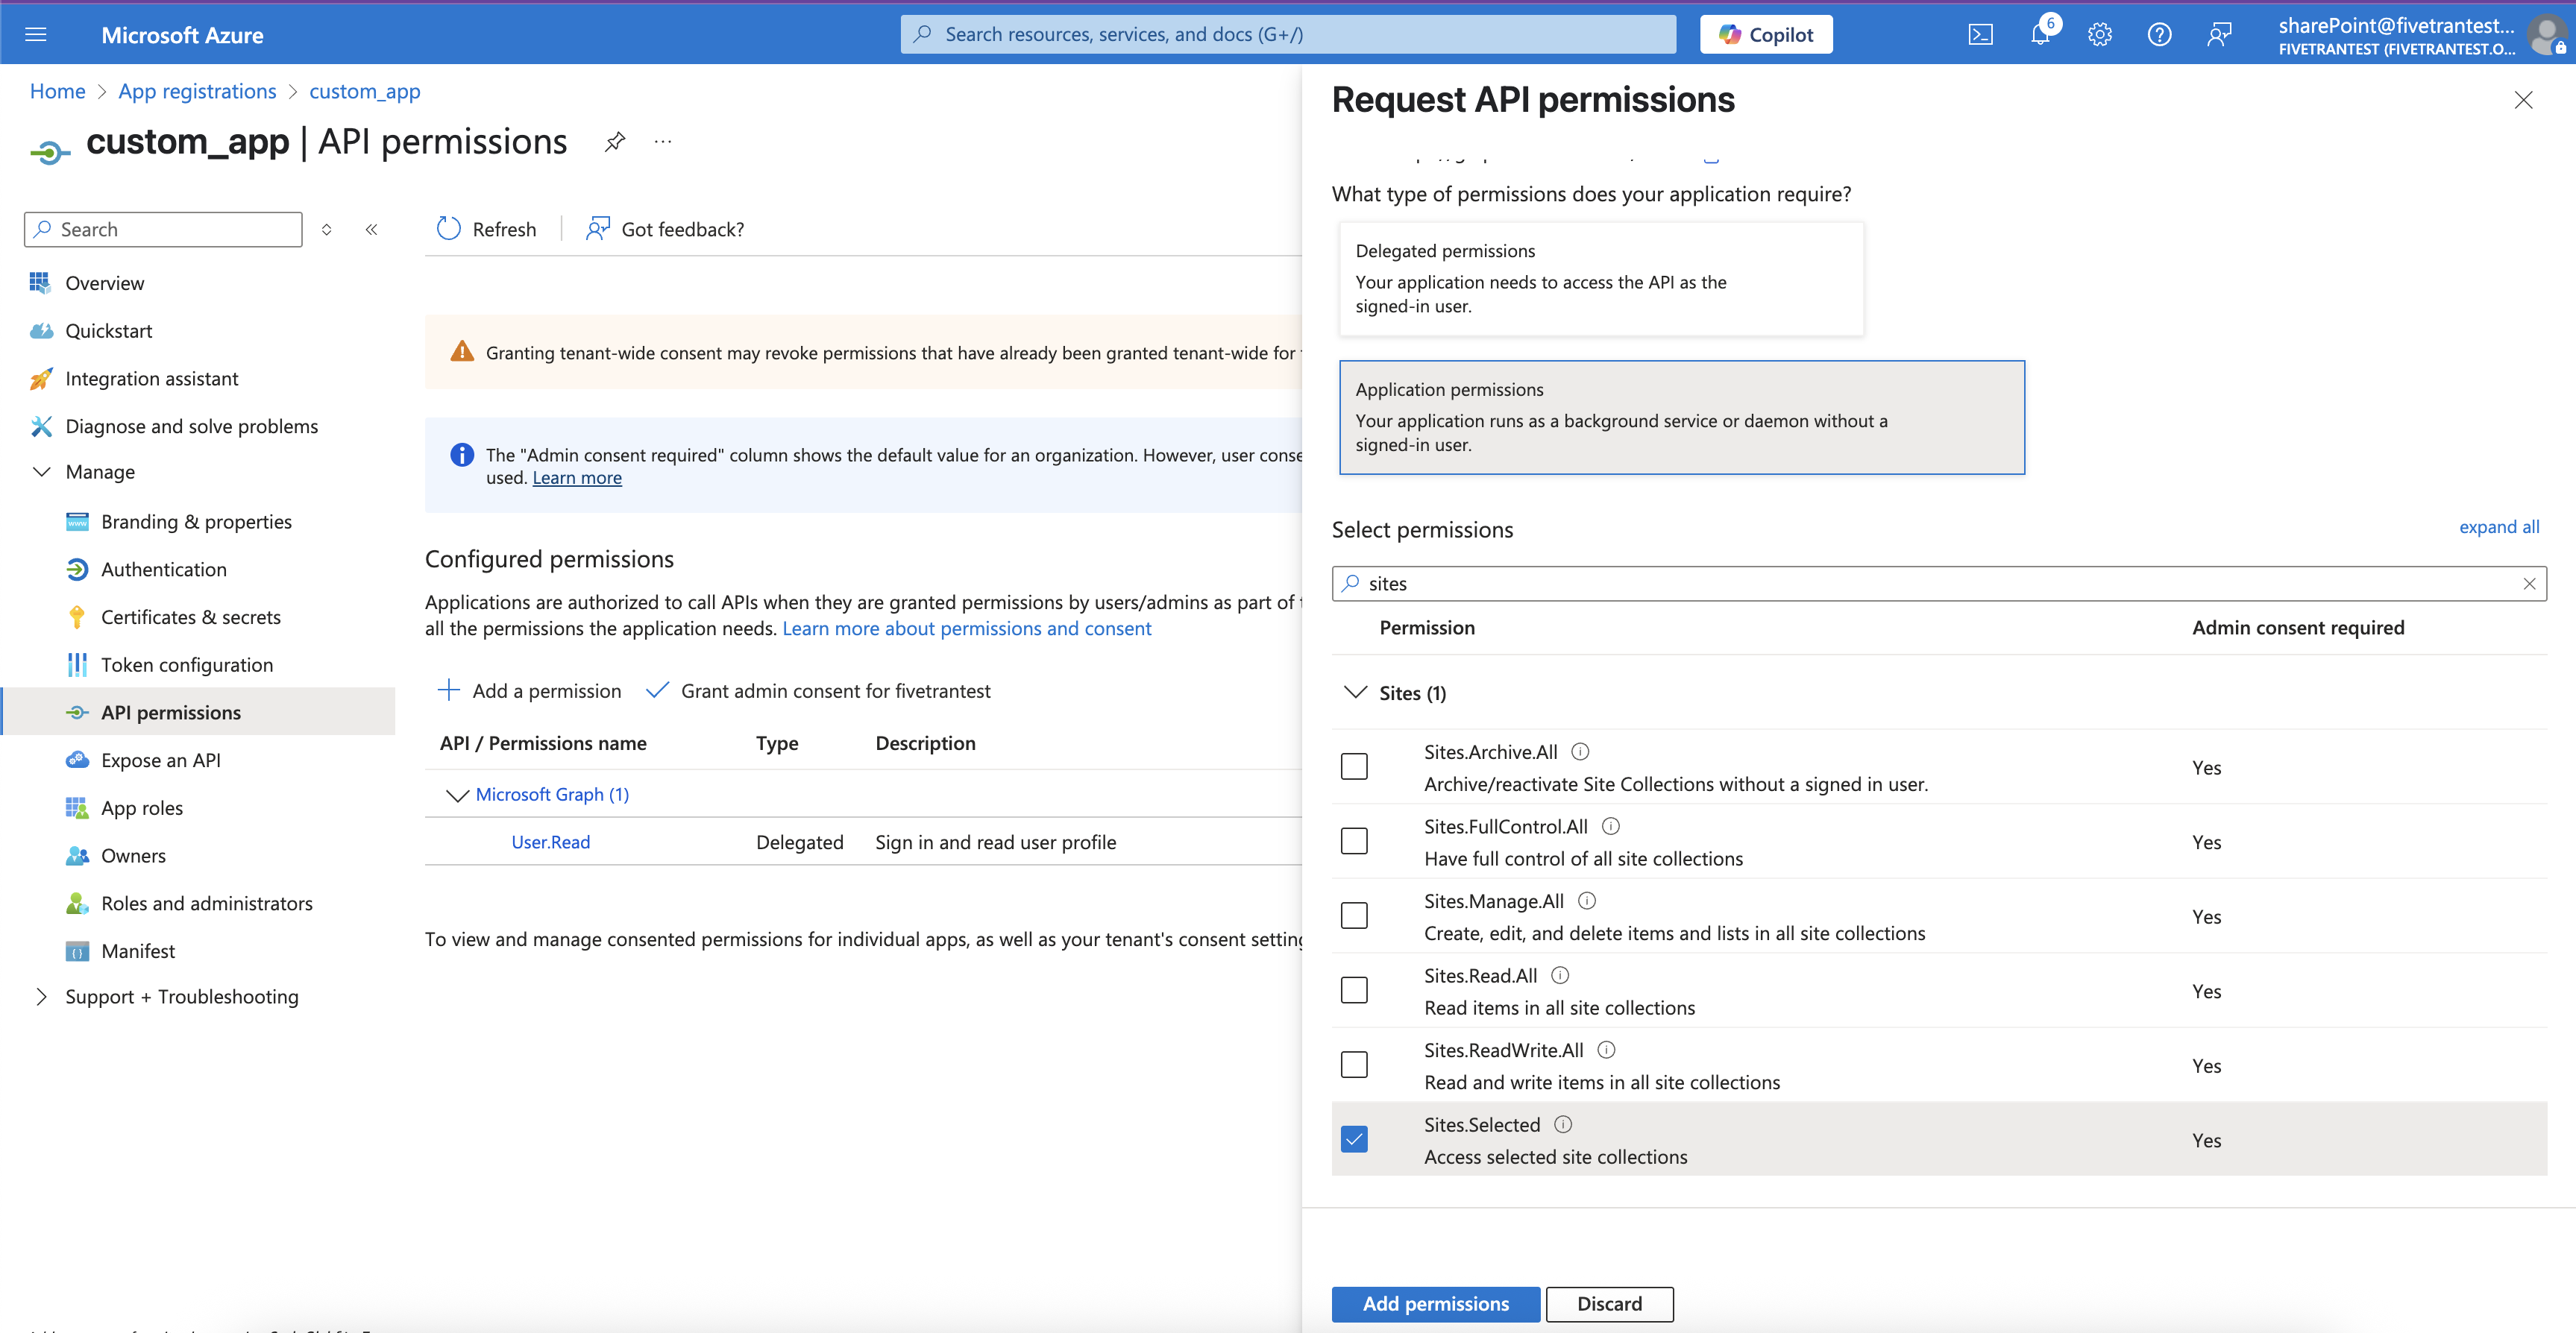Viewport: 2576px width, 1333px height.
Task: Click the info icon next to Sites.ReadWrite.All
Action: tap(1606, 1049)
